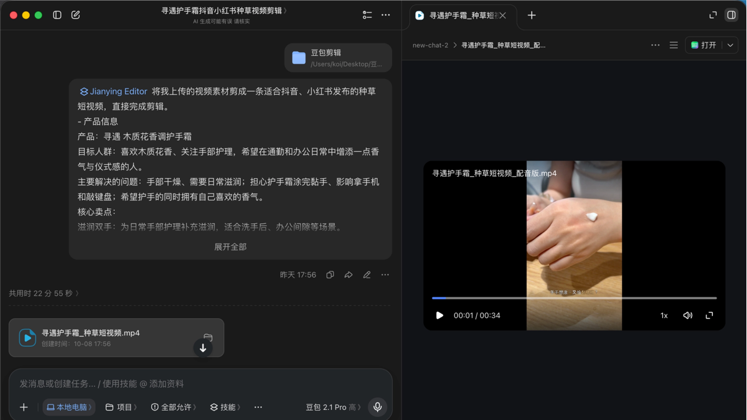The height and width of the screenshot is (420, 747).
Task: Add attachment with the plus button
Action: [24, 408]
